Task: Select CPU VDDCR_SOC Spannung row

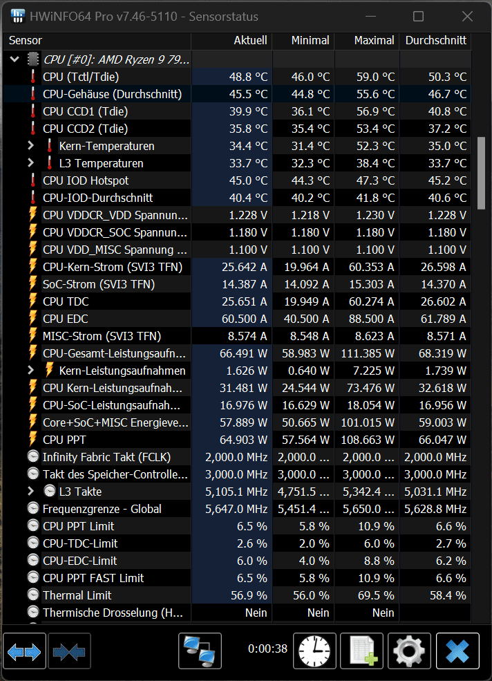Action: click(237, 232)
